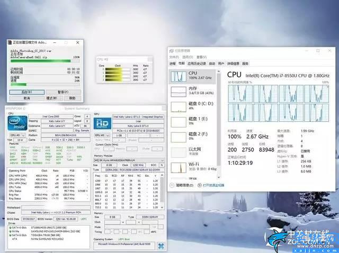Select the 磁盘 0 (C: D:) entry
339x253 pixels.
[x=192, y=106]
